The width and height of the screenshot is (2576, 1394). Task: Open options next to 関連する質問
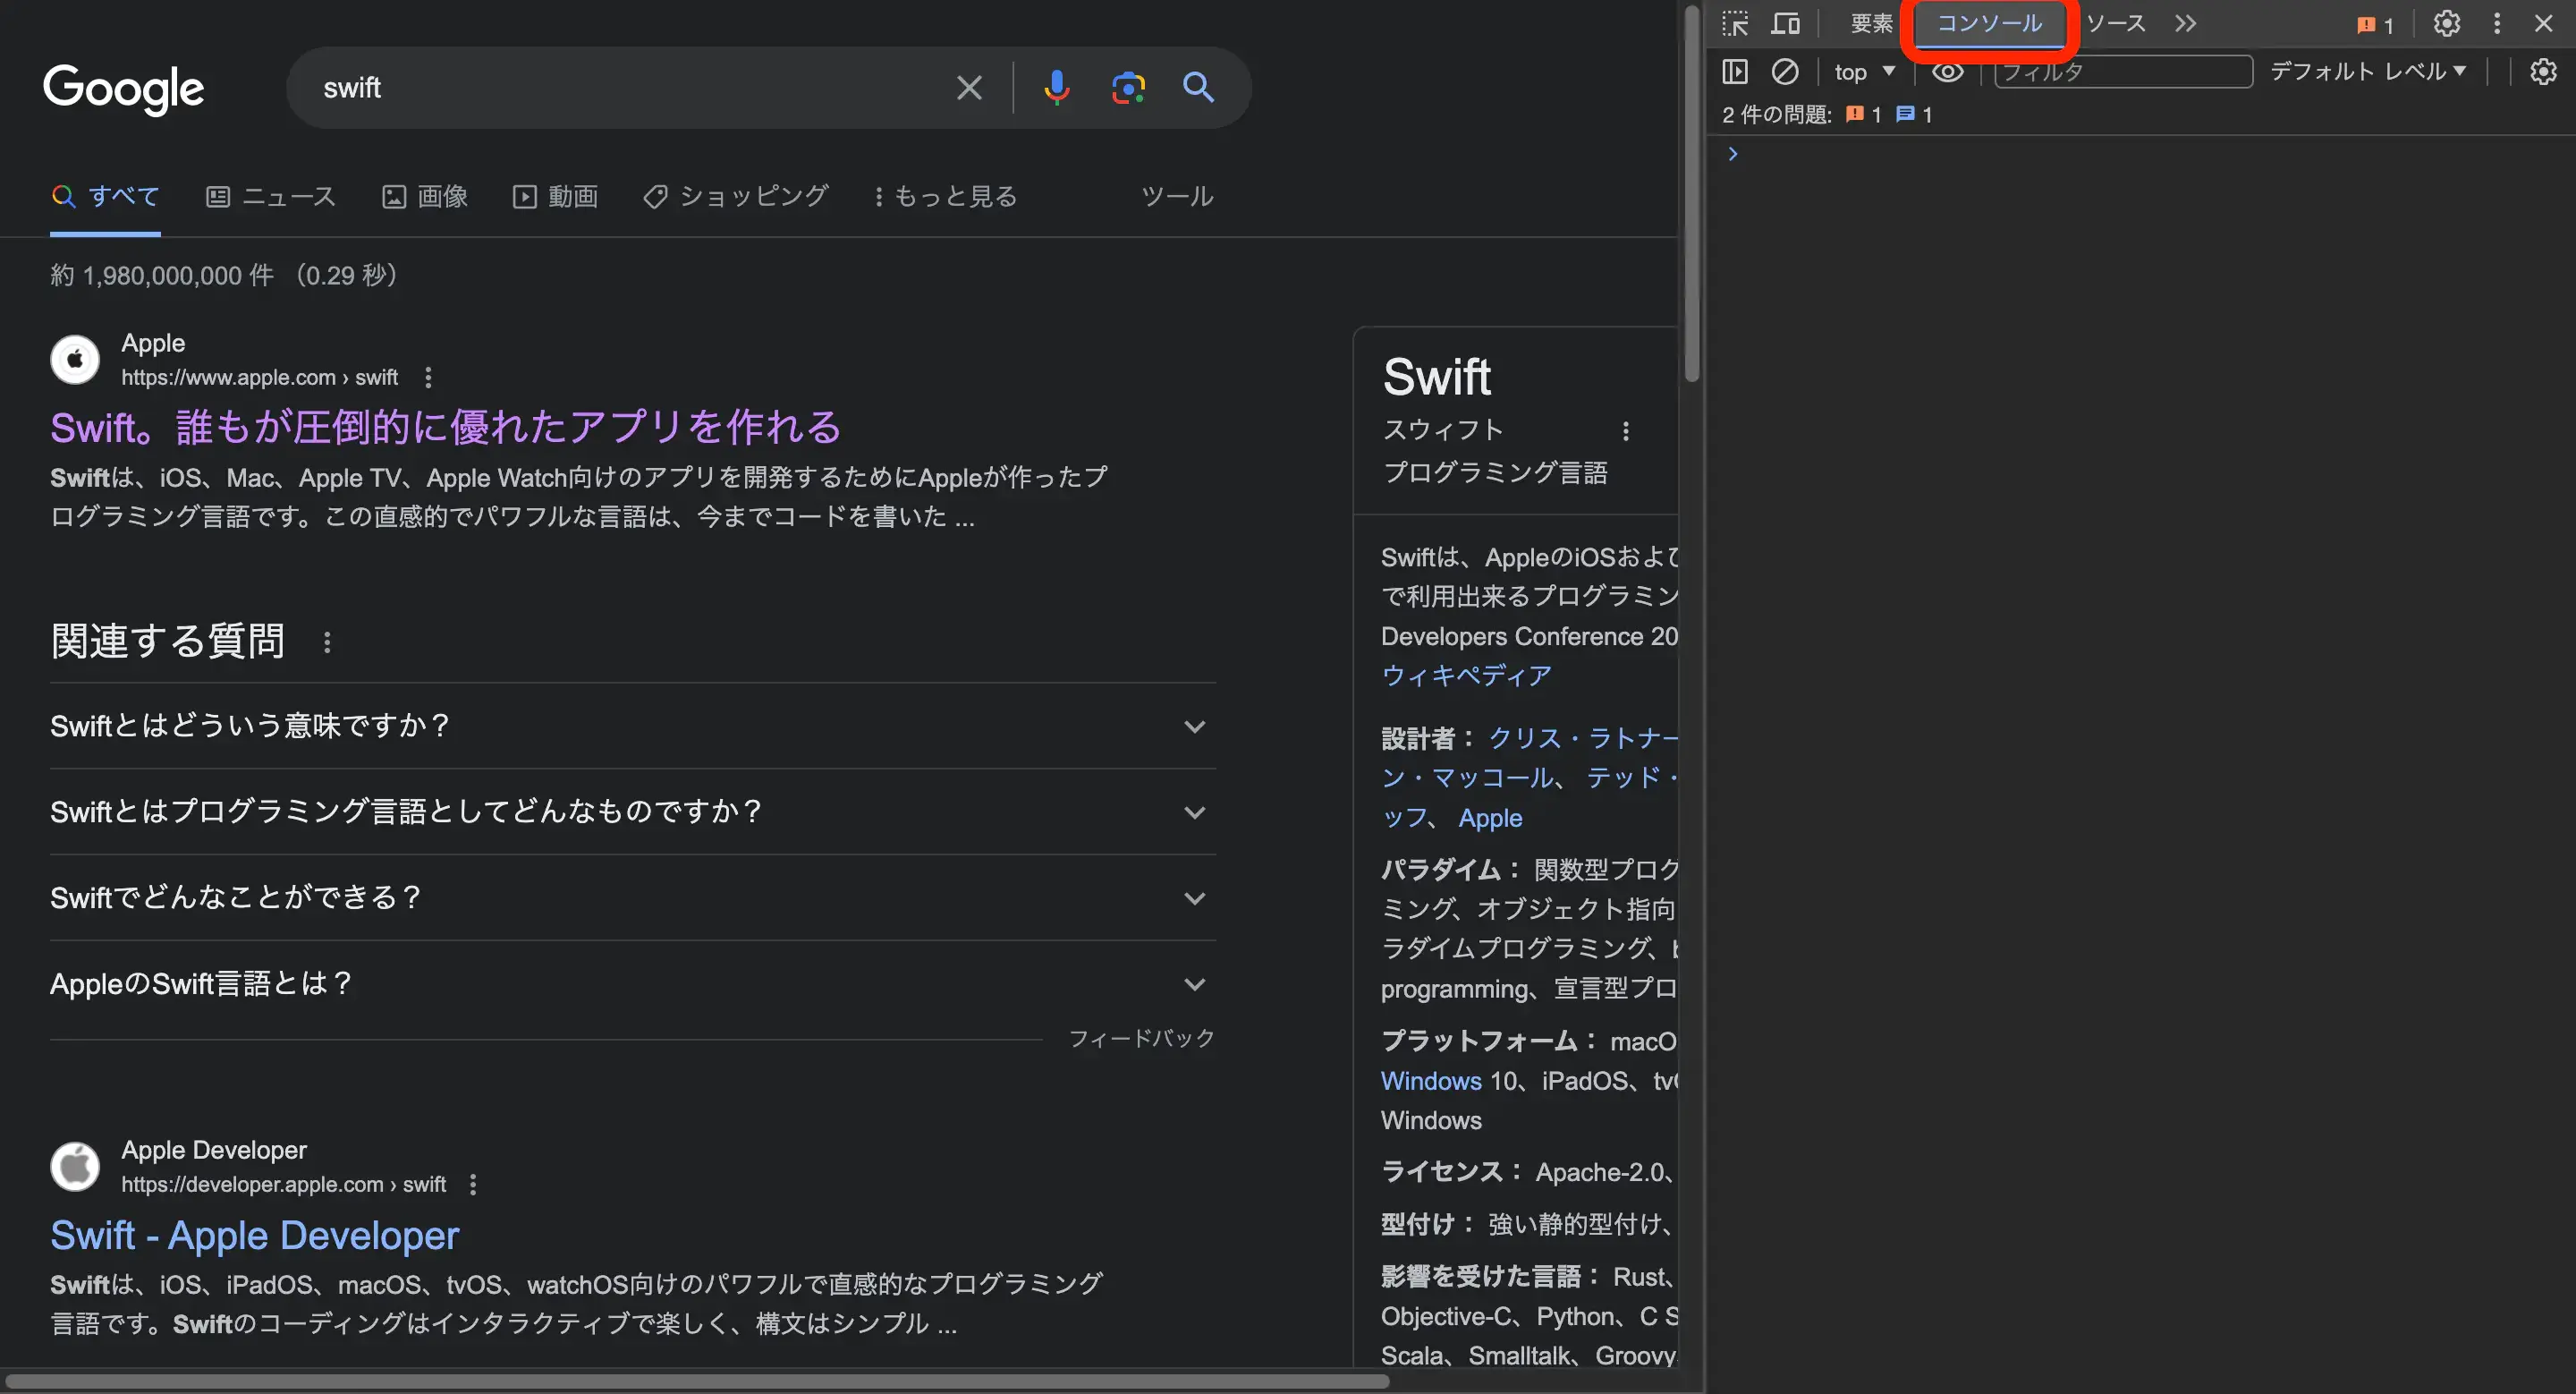click(327, 642)
